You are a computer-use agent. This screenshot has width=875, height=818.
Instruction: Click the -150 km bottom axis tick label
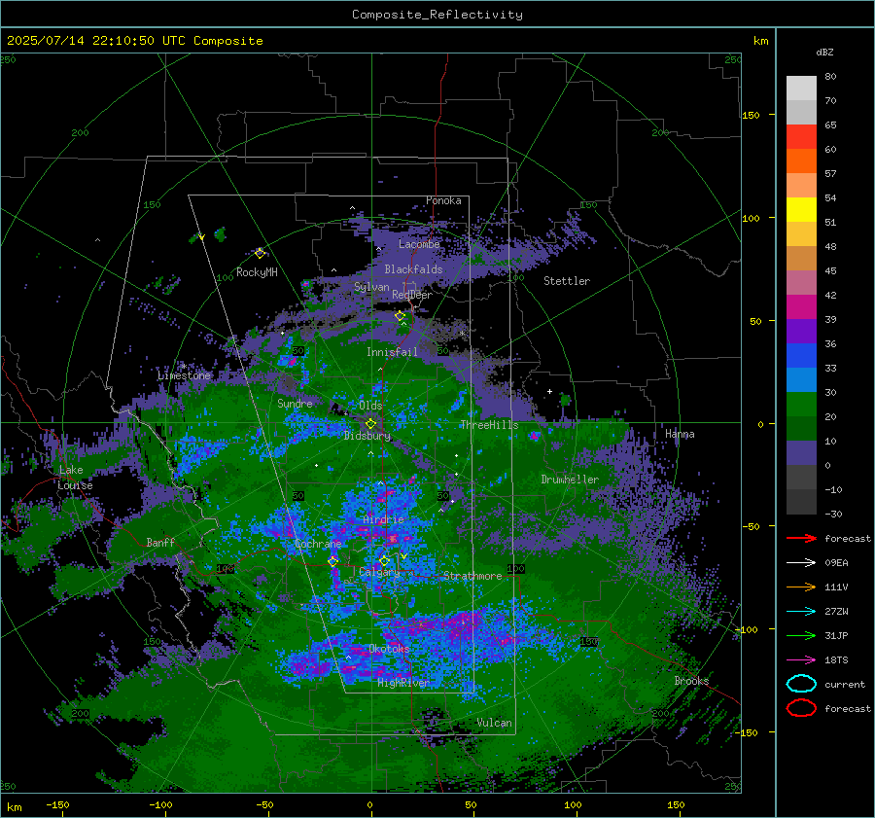point(57,805)
